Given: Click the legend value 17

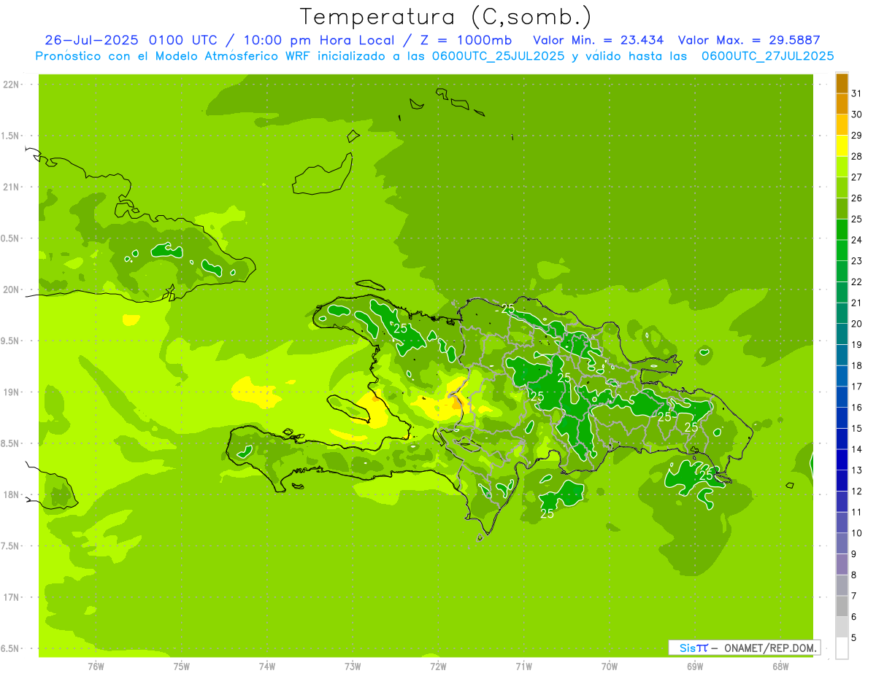Looking at the screenshot, I should (857, 386).
